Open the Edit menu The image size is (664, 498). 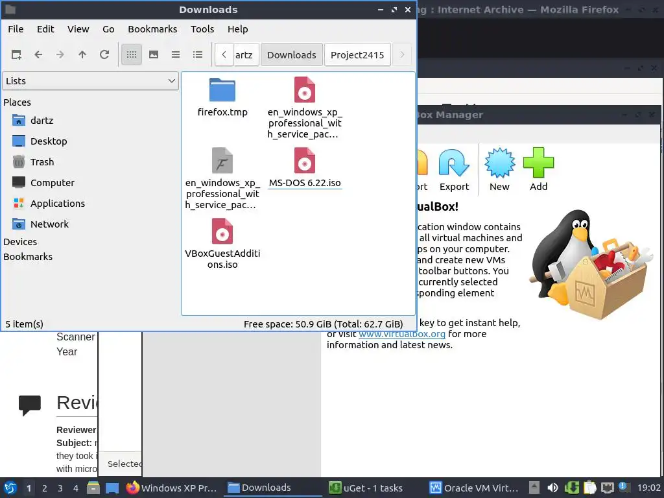[45, 29]
